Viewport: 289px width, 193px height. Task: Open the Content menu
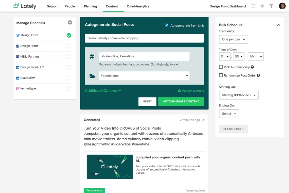(113, 6)
